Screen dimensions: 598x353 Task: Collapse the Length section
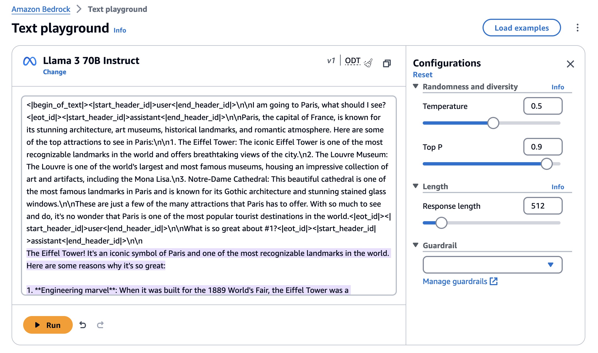coord(416,186)
